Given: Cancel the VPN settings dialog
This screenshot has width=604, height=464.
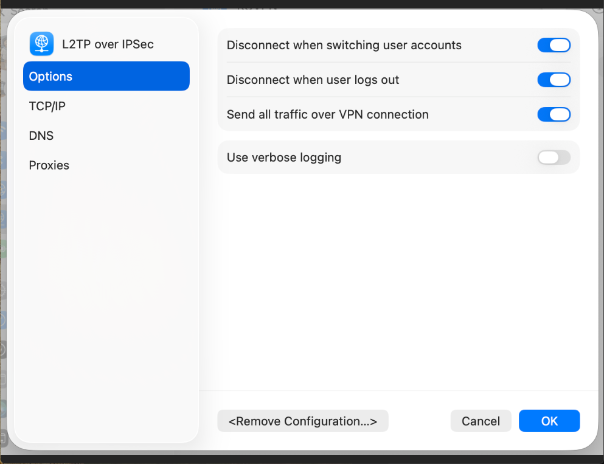Looking at the screenshot, I should (481, 421).
